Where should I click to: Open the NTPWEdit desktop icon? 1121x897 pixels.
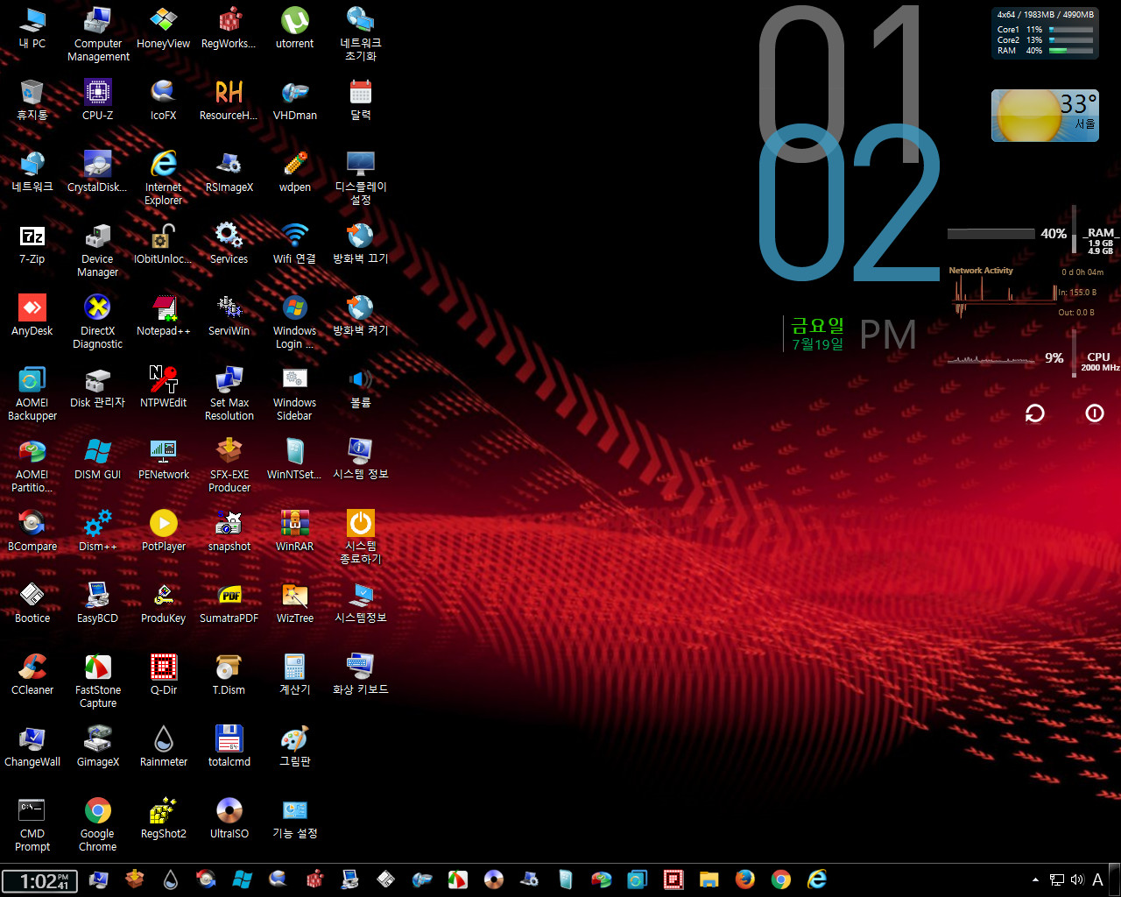tap(163, 387)
